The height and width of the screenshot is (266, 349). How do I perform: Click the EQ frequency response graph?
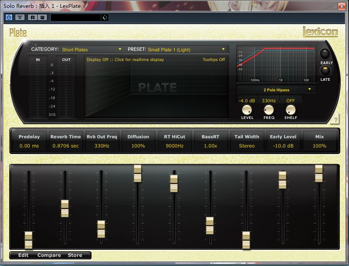point(276,64)
